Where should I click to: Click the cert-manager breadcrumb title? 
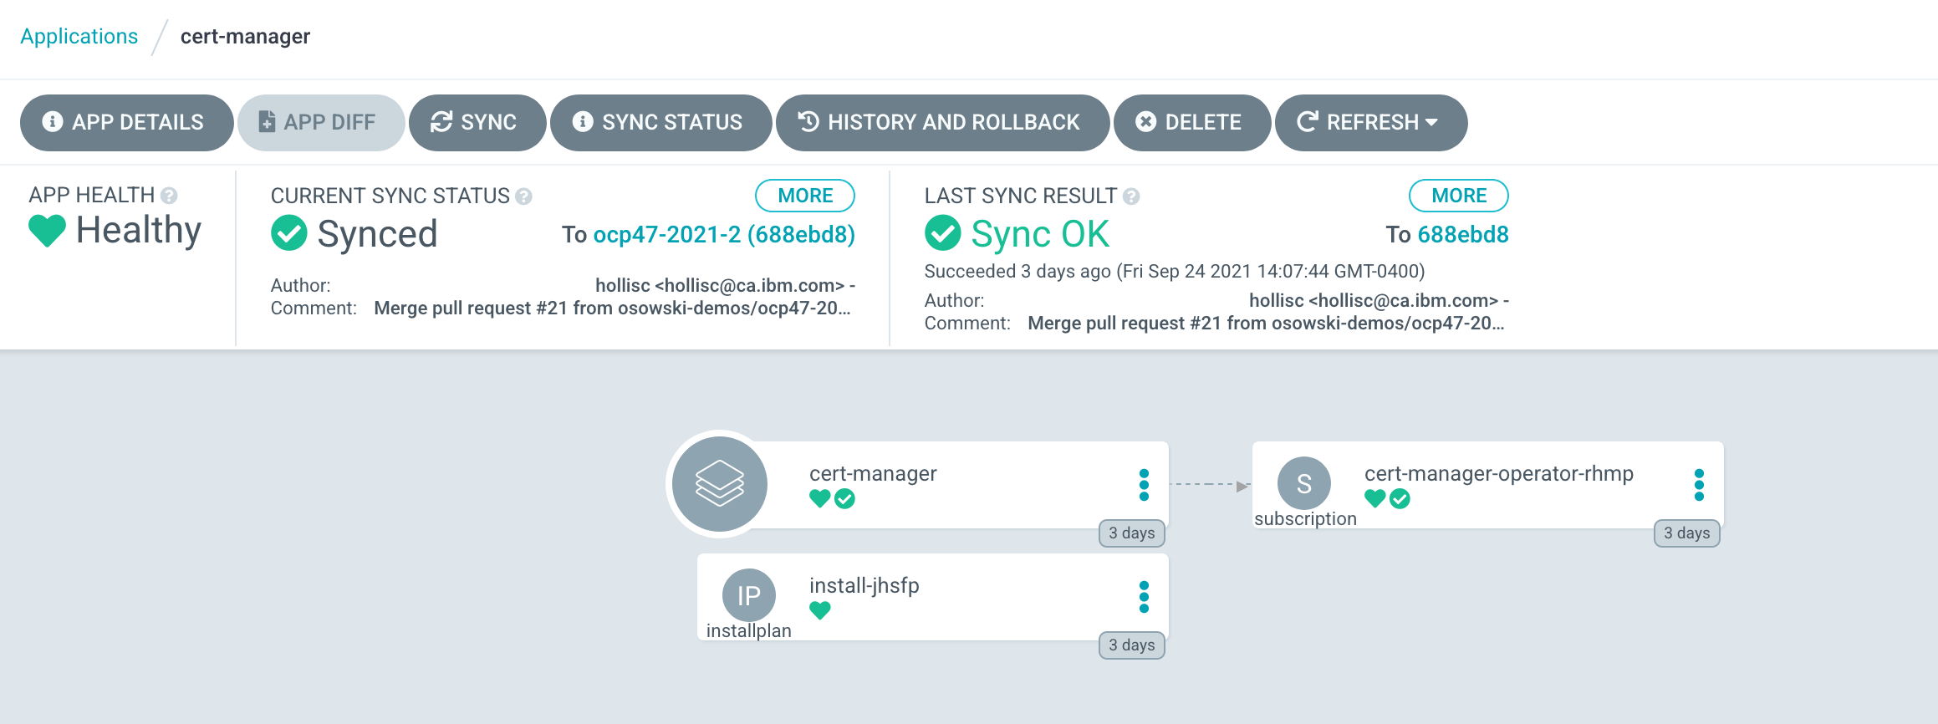click(x=245, y=37)
